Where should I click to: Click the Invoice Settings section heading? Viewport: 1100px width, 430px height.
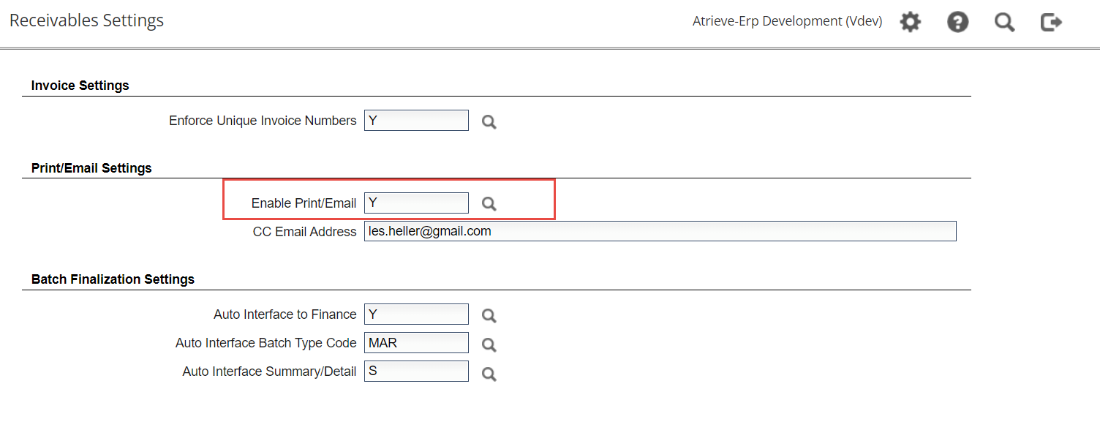pyautogui.click(x=80, y=86)
